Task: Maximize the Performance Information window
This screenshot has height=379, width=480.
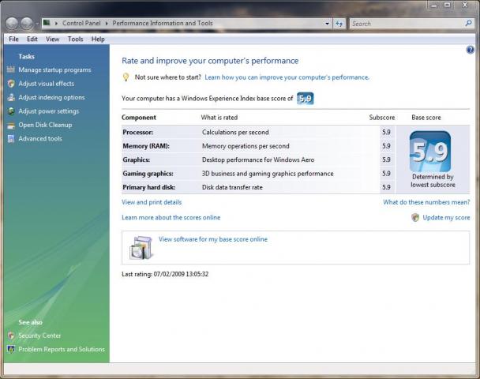Action: click(448, 4)
